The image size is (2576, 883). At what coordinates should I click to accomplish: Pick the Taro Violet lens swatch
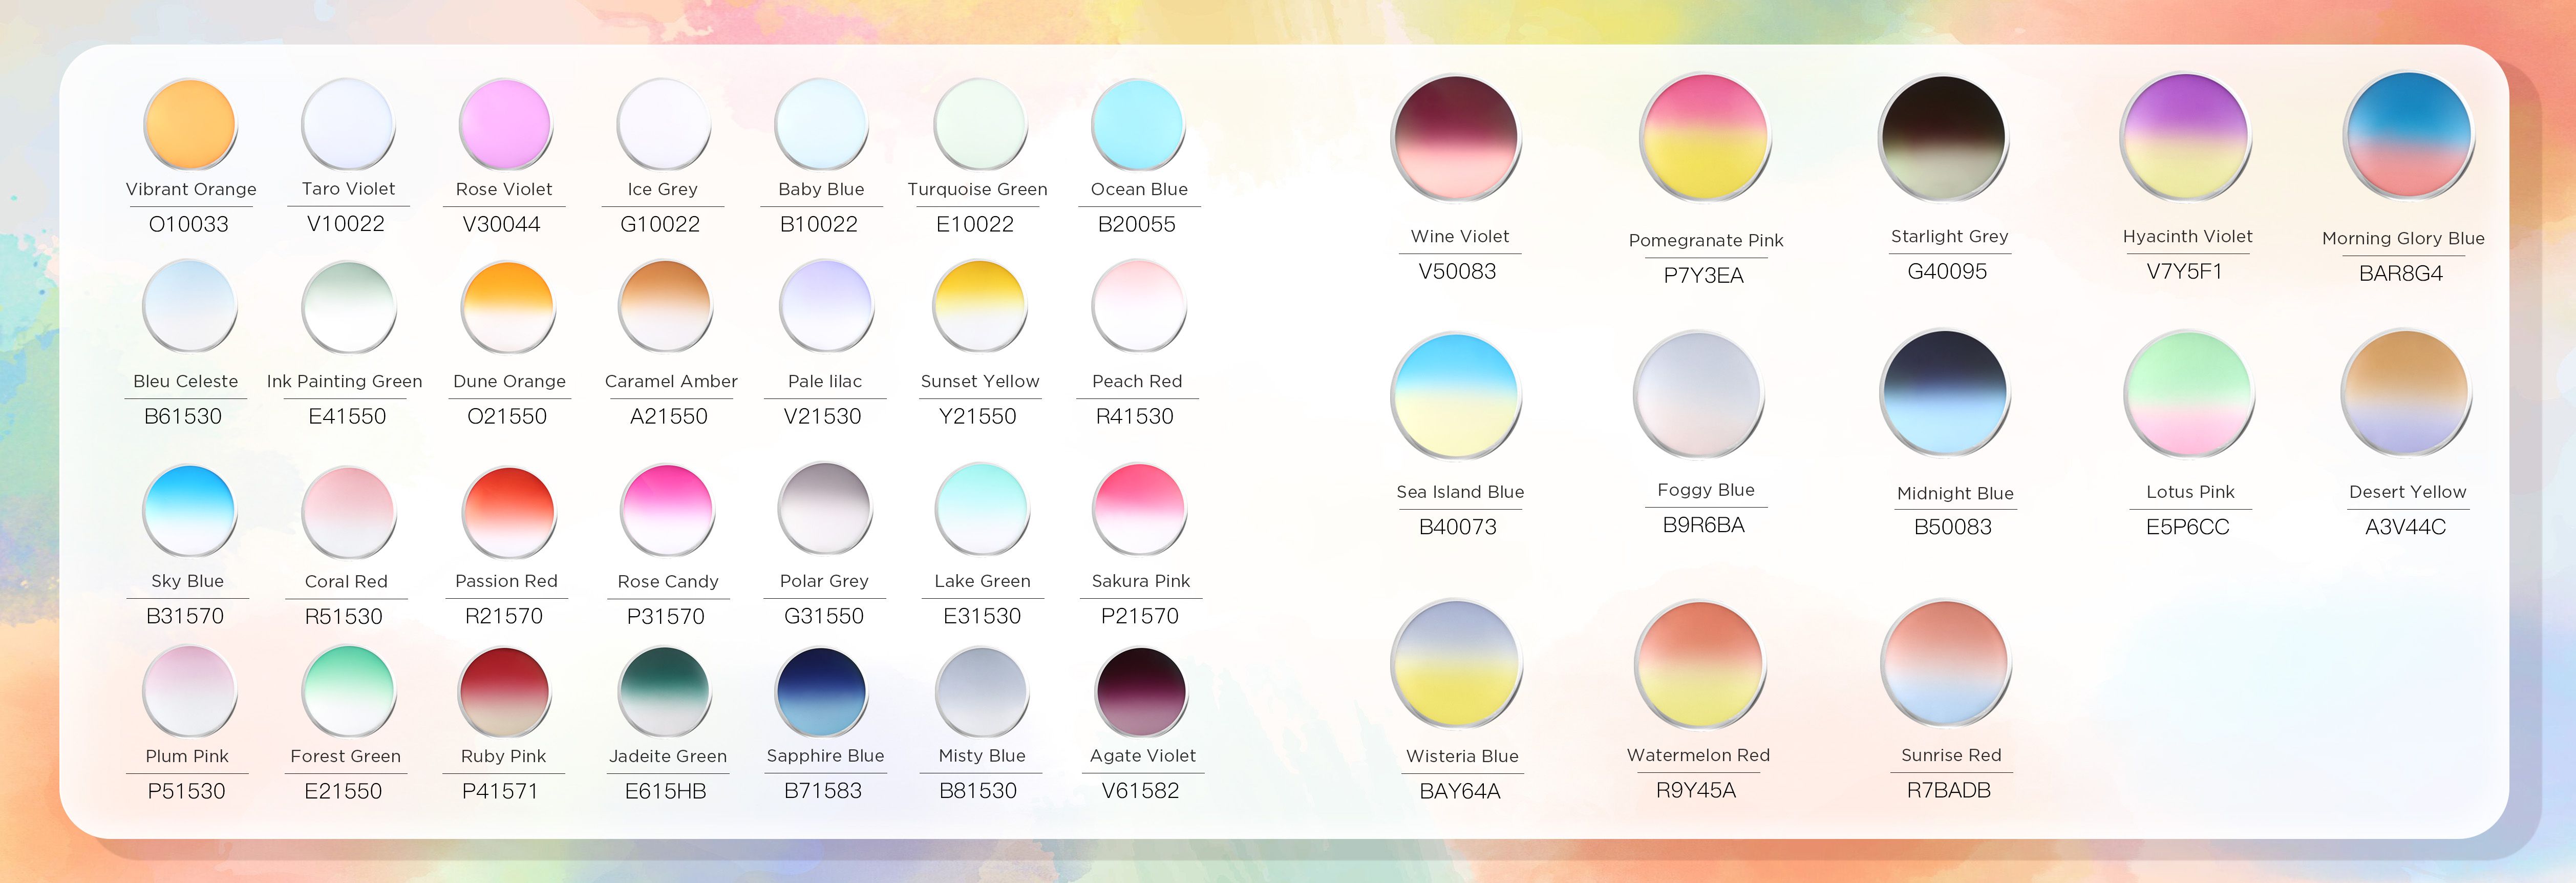click(x=348, y=125)
